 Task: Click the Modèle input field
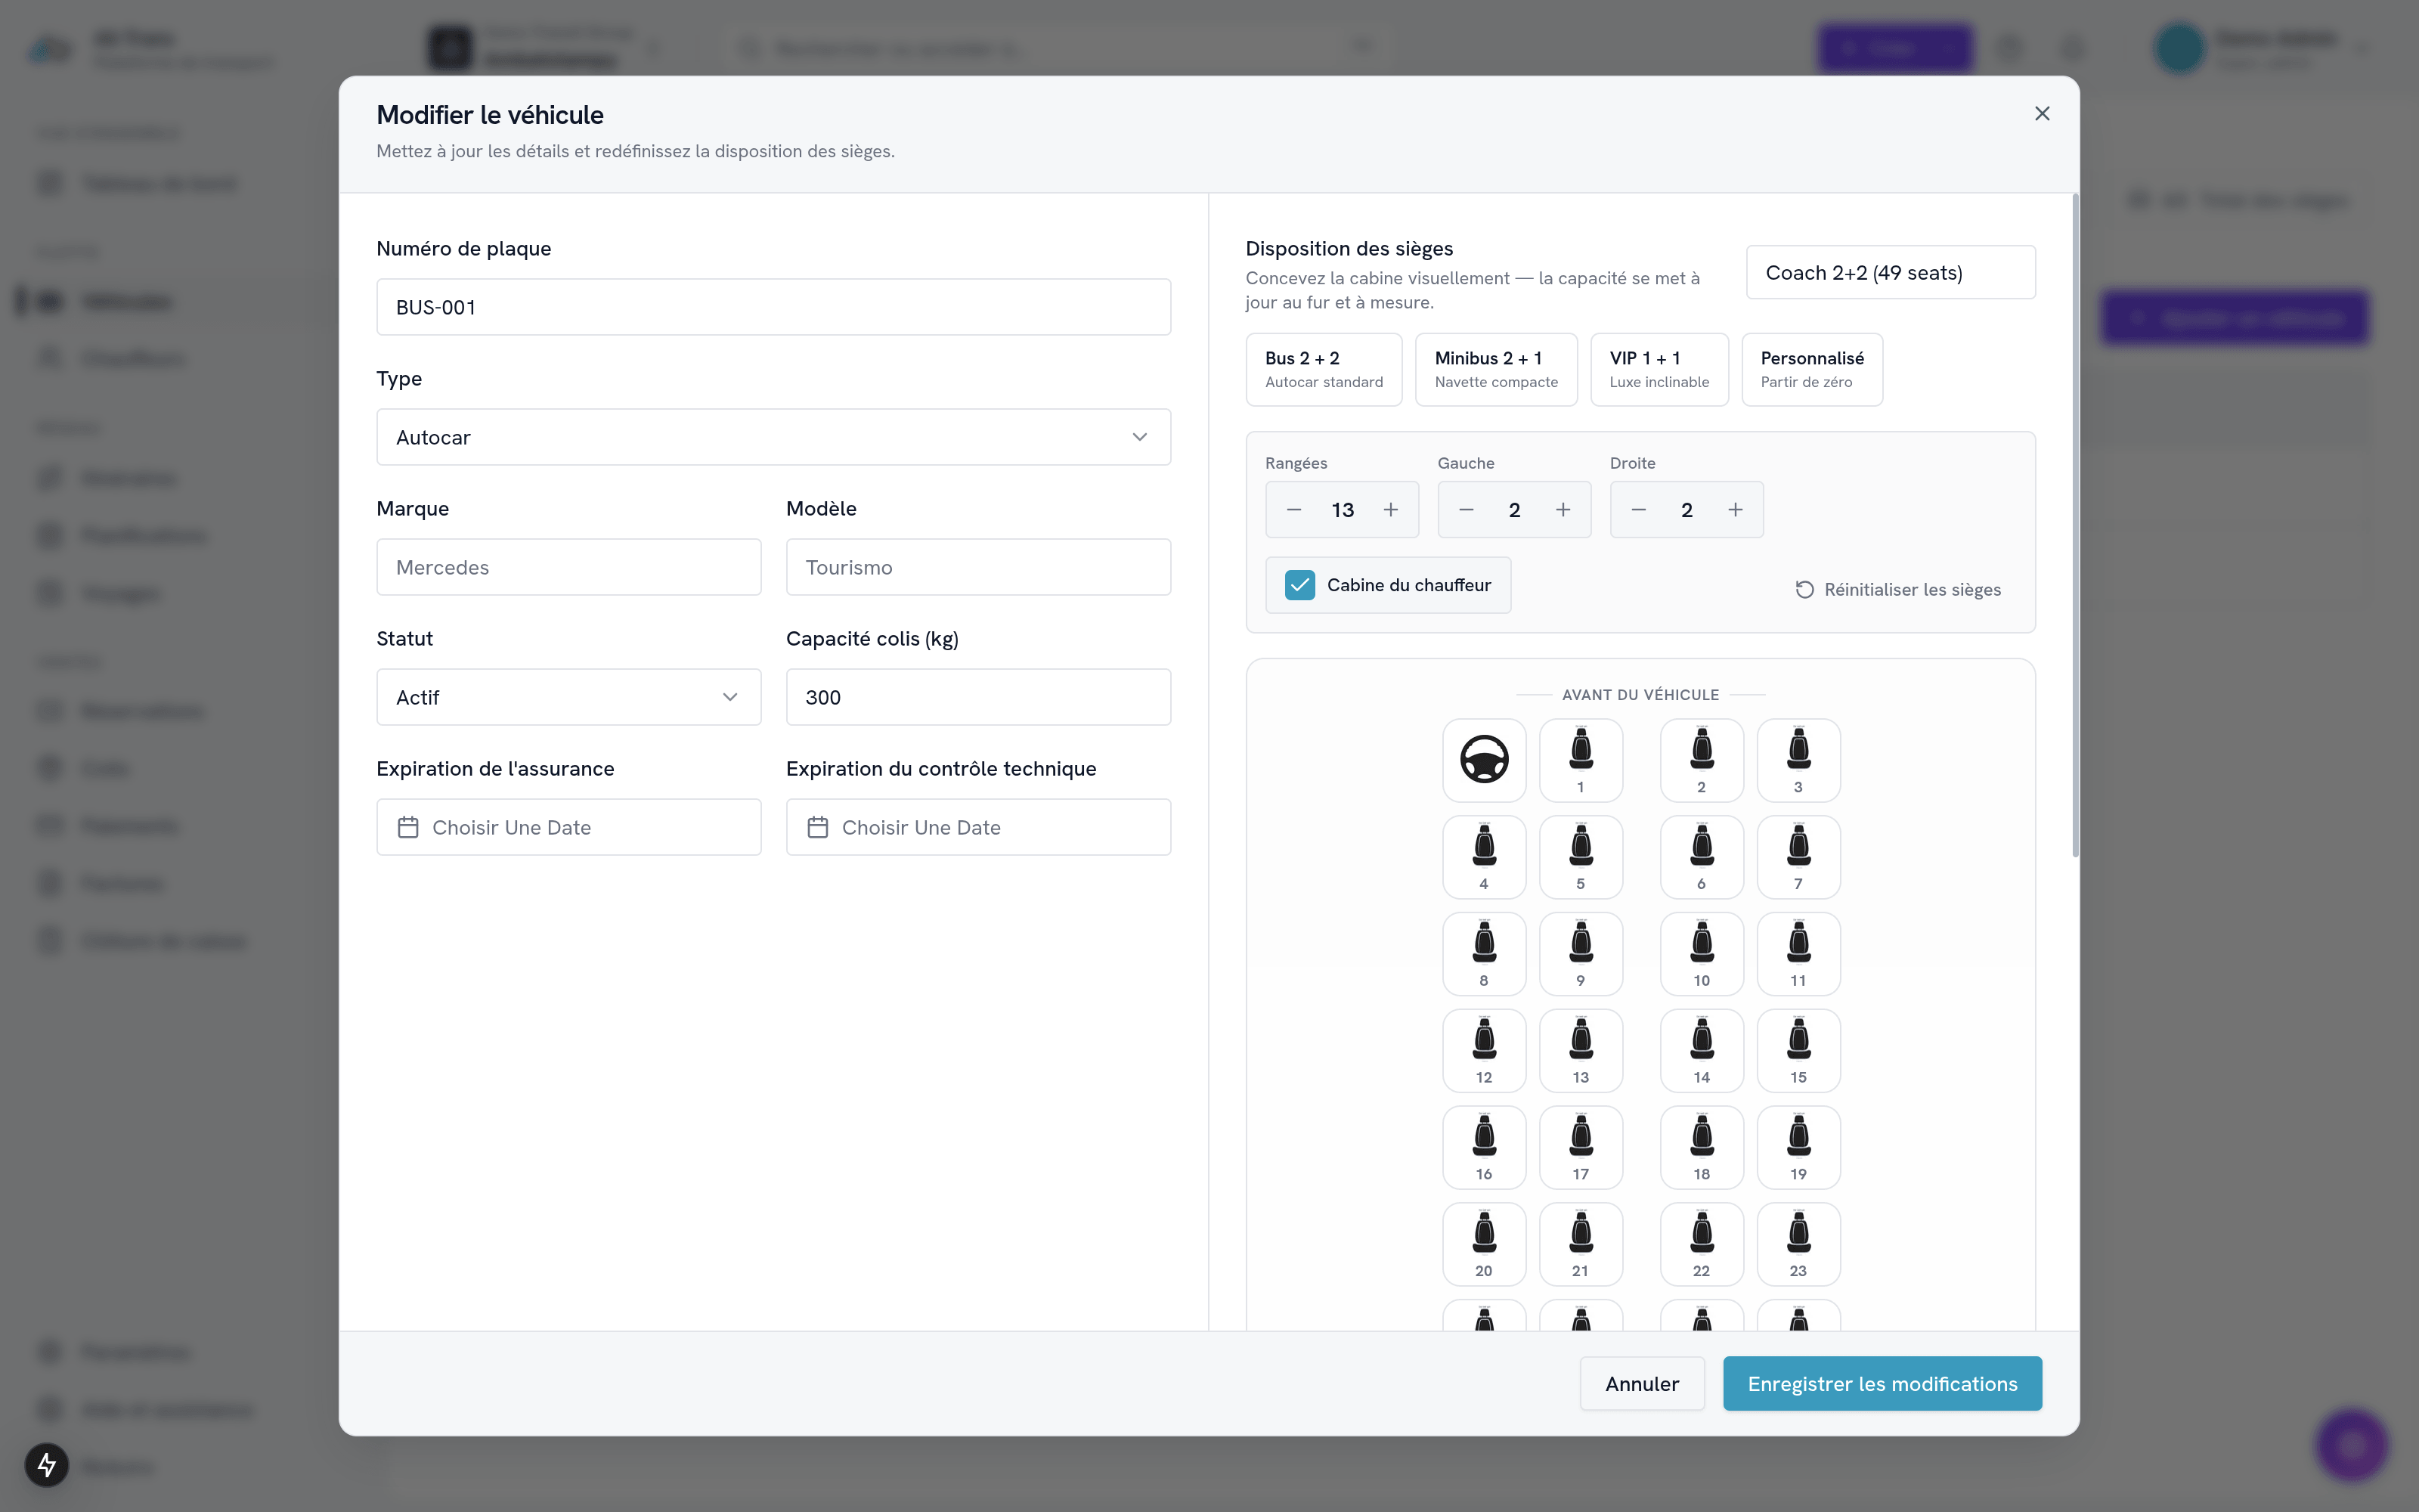coord(979,567)
